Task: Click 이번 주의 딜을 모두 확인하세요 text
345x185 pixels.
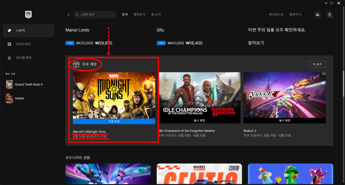Action: tap(277, 30)
